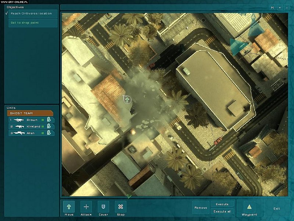The width and height of the screenshot is (294, 221).
Task: Click Kirkland's follow order icon
Action: tap(49, 126)
